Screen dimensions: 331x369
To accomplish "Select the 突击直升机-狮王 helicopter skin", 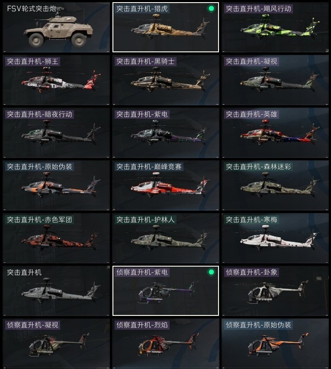I will (56, 80).
